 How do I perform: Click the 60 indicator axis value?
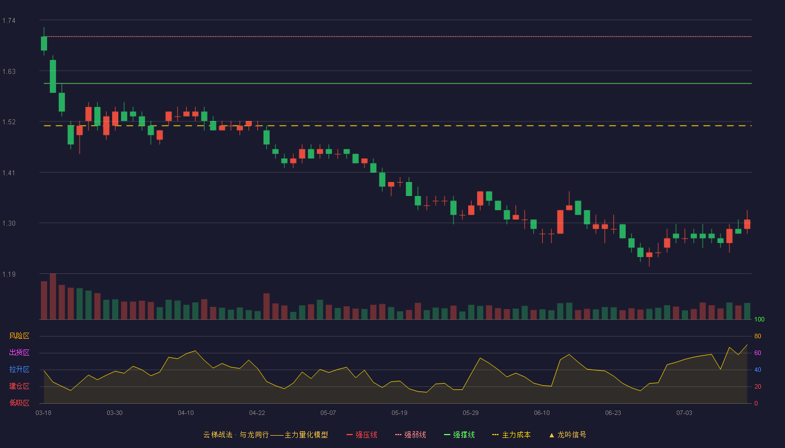pyautogui.click(x=758, y=353)
